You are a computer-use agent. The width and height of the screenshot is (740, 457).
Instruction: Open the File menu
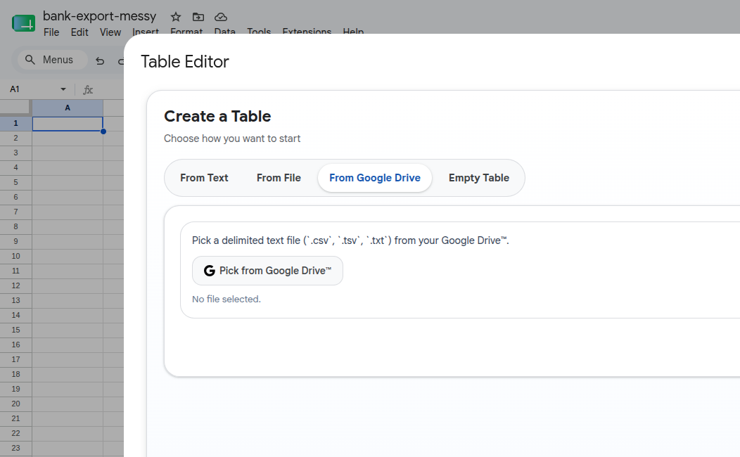click(51, 32)
